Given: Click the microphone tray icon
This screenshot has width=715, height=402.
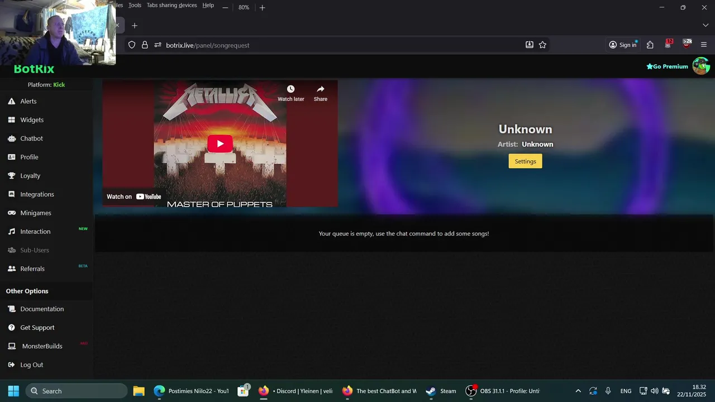Looking at the screenshot, I should coord(608,391).
